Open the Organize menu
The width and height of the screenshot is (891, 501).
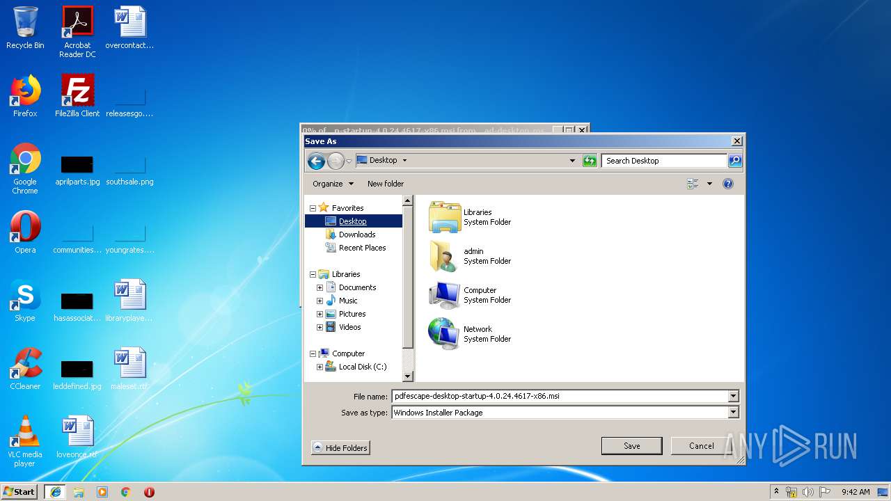coord(333,184)
